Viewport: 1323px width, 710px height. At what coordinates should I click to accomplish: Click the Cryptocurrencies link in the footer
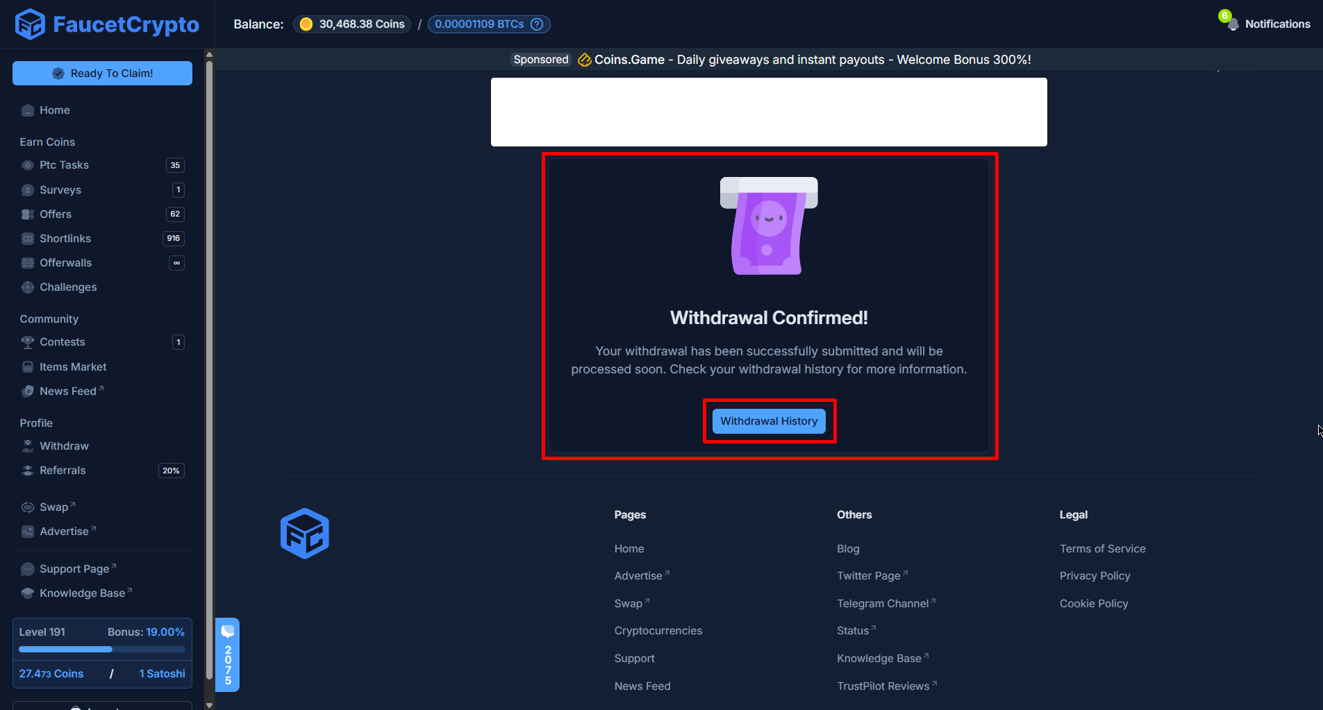coord(658,630)
